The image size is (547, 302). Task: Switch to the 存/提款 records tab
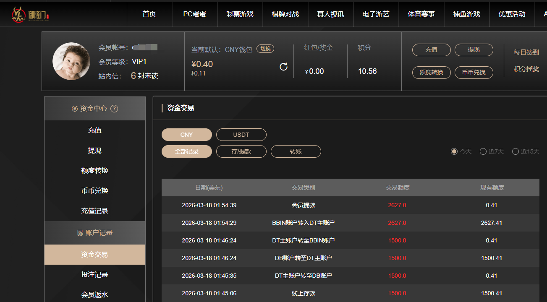(241, 151)
